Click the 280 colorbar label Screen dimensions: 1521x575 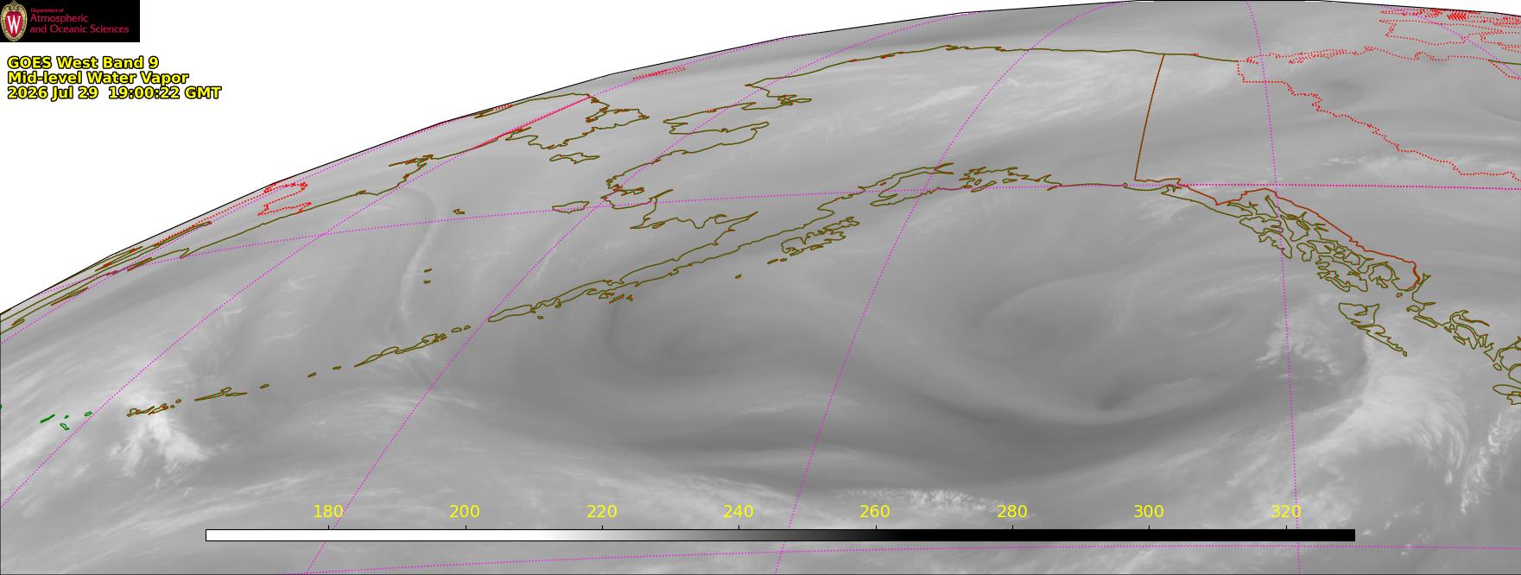pyautogui.click(x=1012, y=511)
